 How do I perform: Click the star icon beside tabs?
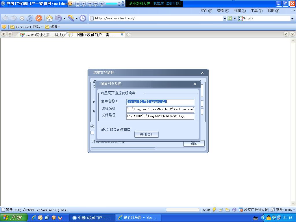pos(3,34)
